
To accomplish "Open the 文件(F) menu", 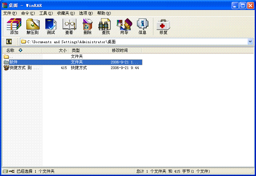I will coord(10,13).
